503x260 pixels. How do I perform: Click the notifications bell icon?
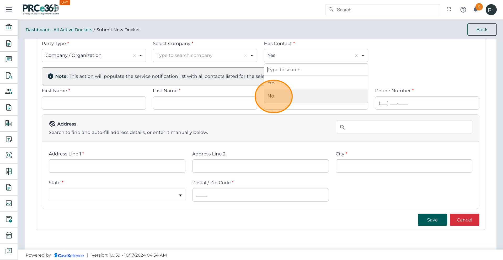click(x=475, y=10)
